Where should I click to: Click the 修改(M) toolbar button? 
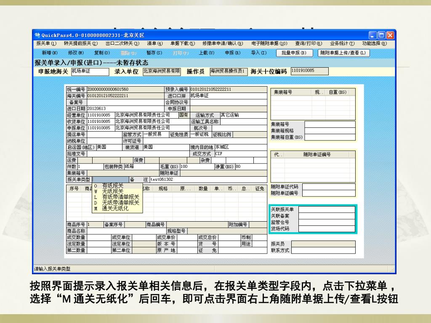[x=76, y=53]
